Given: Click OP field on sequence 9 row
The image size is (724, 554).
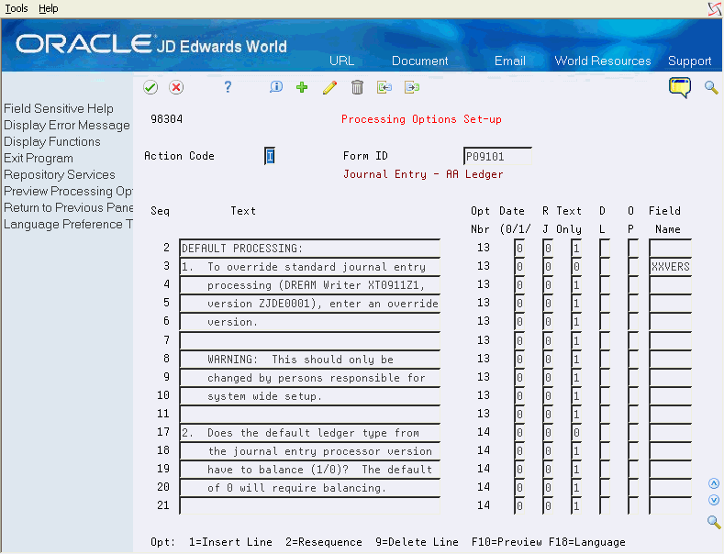Looking at the screenshot, I should pos(633,377).
